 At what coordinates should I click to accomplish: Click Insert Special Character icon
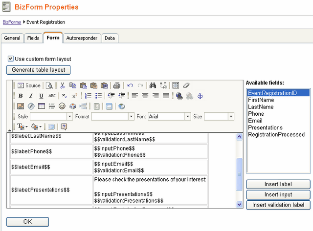(x=73, y=106)
